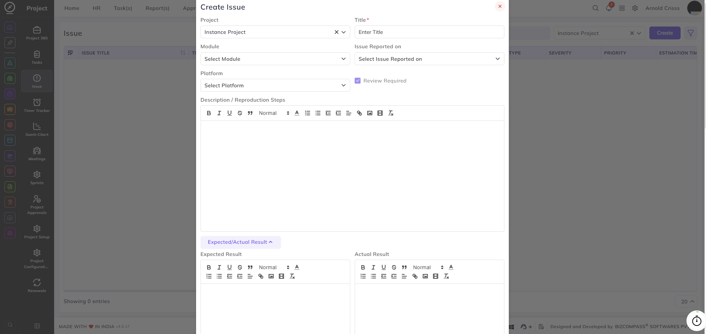This screenshot has height=334, width=706.
Task: Open the apps grid icon in header
Action: coord(622,8)
